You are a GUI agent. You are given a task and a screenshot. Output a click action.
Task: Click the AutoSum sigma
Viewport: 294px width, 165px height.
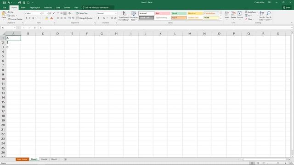[246, 12]
